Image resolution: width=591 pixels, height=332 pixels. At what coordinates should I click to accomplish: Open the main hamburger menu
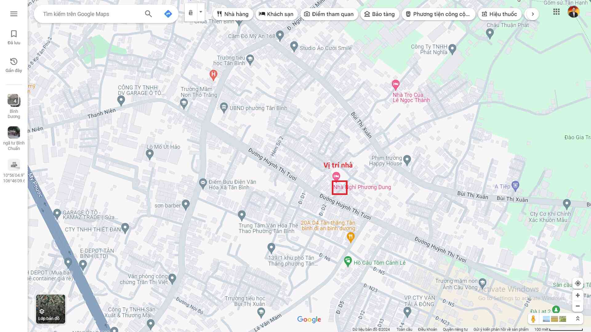14,14
